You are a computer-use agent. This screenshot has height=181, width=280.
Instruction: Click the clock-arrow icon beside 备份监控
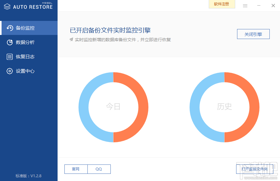pyautogui.click(x=10, y=28)
